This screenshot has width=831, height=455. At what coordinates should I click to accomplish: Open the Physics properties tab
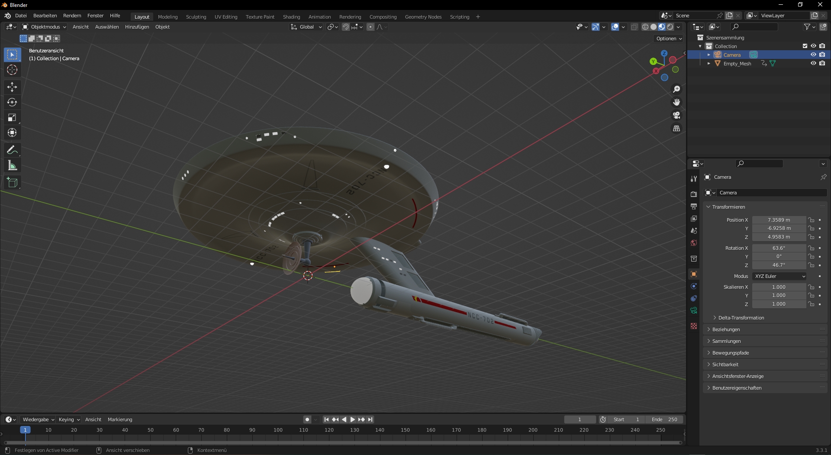(x=694, y=286)
